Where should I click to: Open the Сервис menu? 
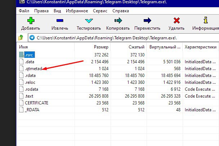coord(100,11)
